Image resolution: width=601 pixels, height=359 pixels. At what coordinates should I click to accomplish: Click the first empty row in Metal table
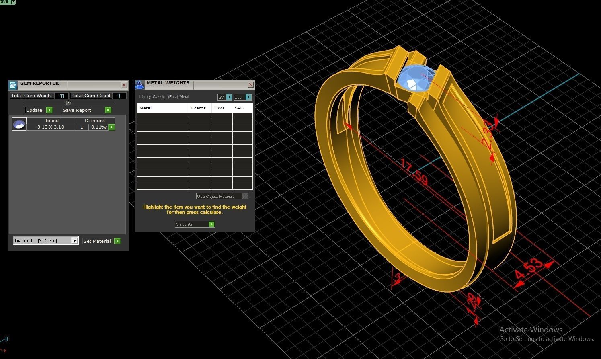tap(195, 115)
